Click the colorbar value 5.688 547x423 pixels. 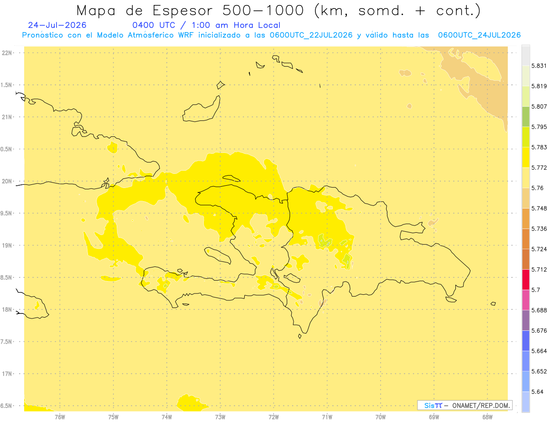coord(539,310)
